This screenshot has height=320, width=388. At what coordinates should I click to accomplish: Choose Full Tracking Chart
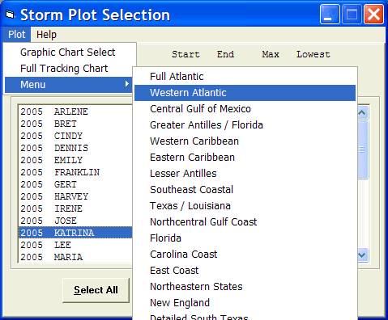64,69
